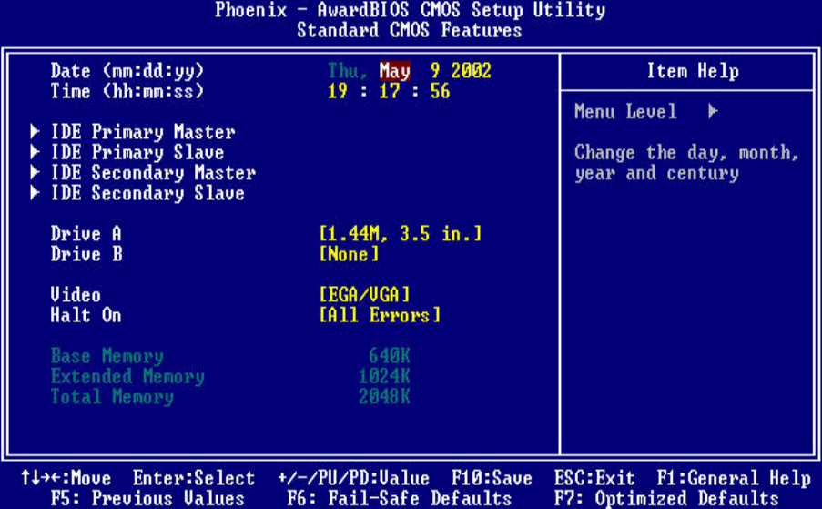The image size is (822, 509).
Task: Click the help text about day, month
Action: (686, 163)
